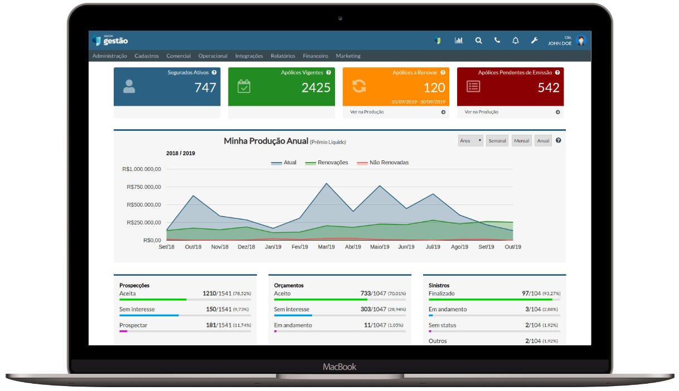Toggle the Atual series in chart legend

284,163
